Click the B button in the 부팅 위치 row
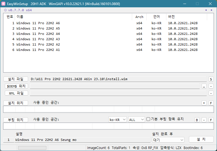Viewport: 217px width, 151px height. (x=197, y=120)
